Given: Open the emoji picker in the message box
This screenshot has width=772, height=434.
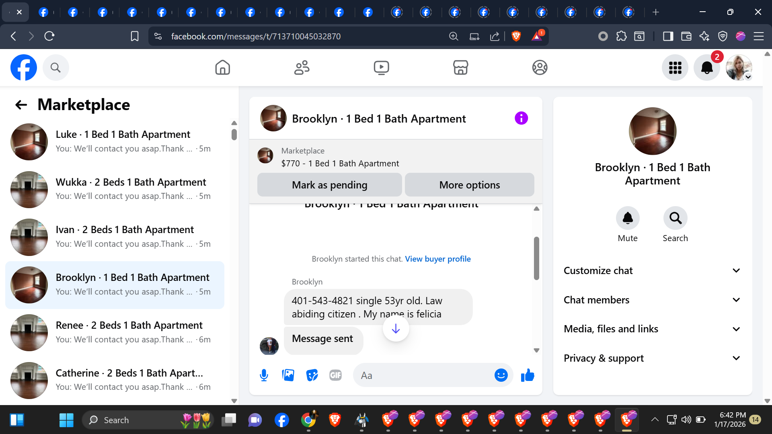Looking at the screenshot, I should click(501, 375).
